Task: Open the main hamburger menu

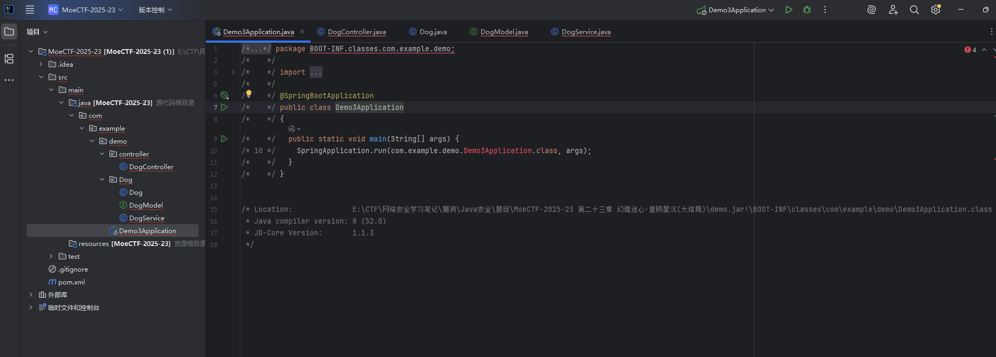Action: [x=30, y=10]
